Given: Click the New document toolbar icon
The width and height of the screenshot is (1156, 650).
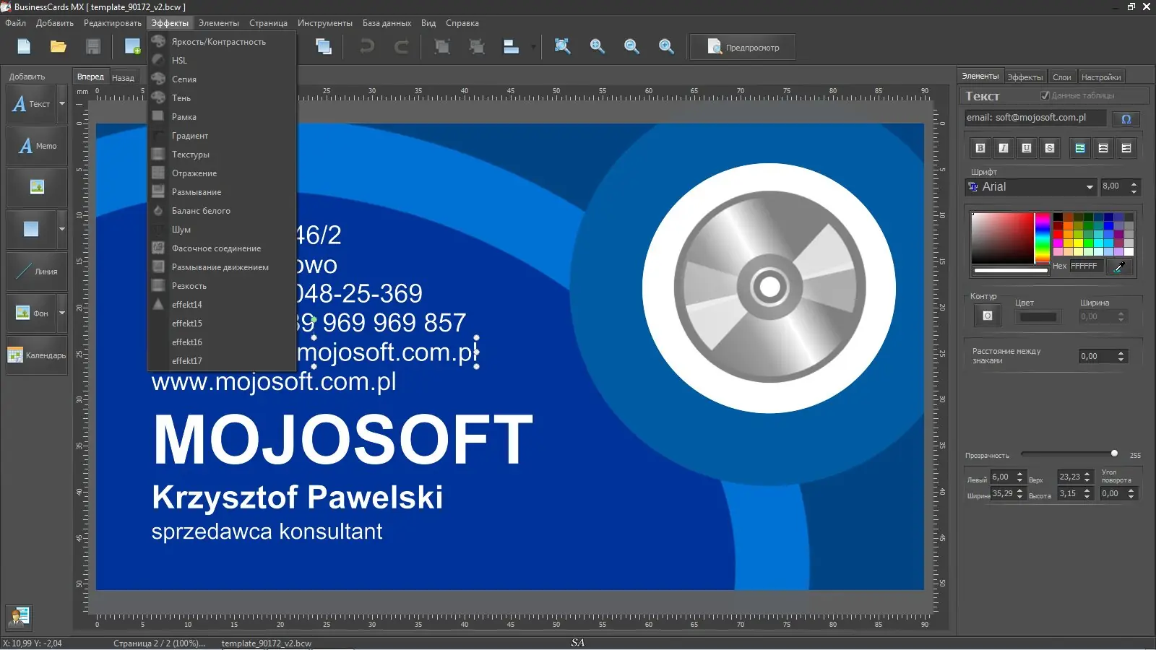Looking at the screenshot, I should click(x=24, y=47).
